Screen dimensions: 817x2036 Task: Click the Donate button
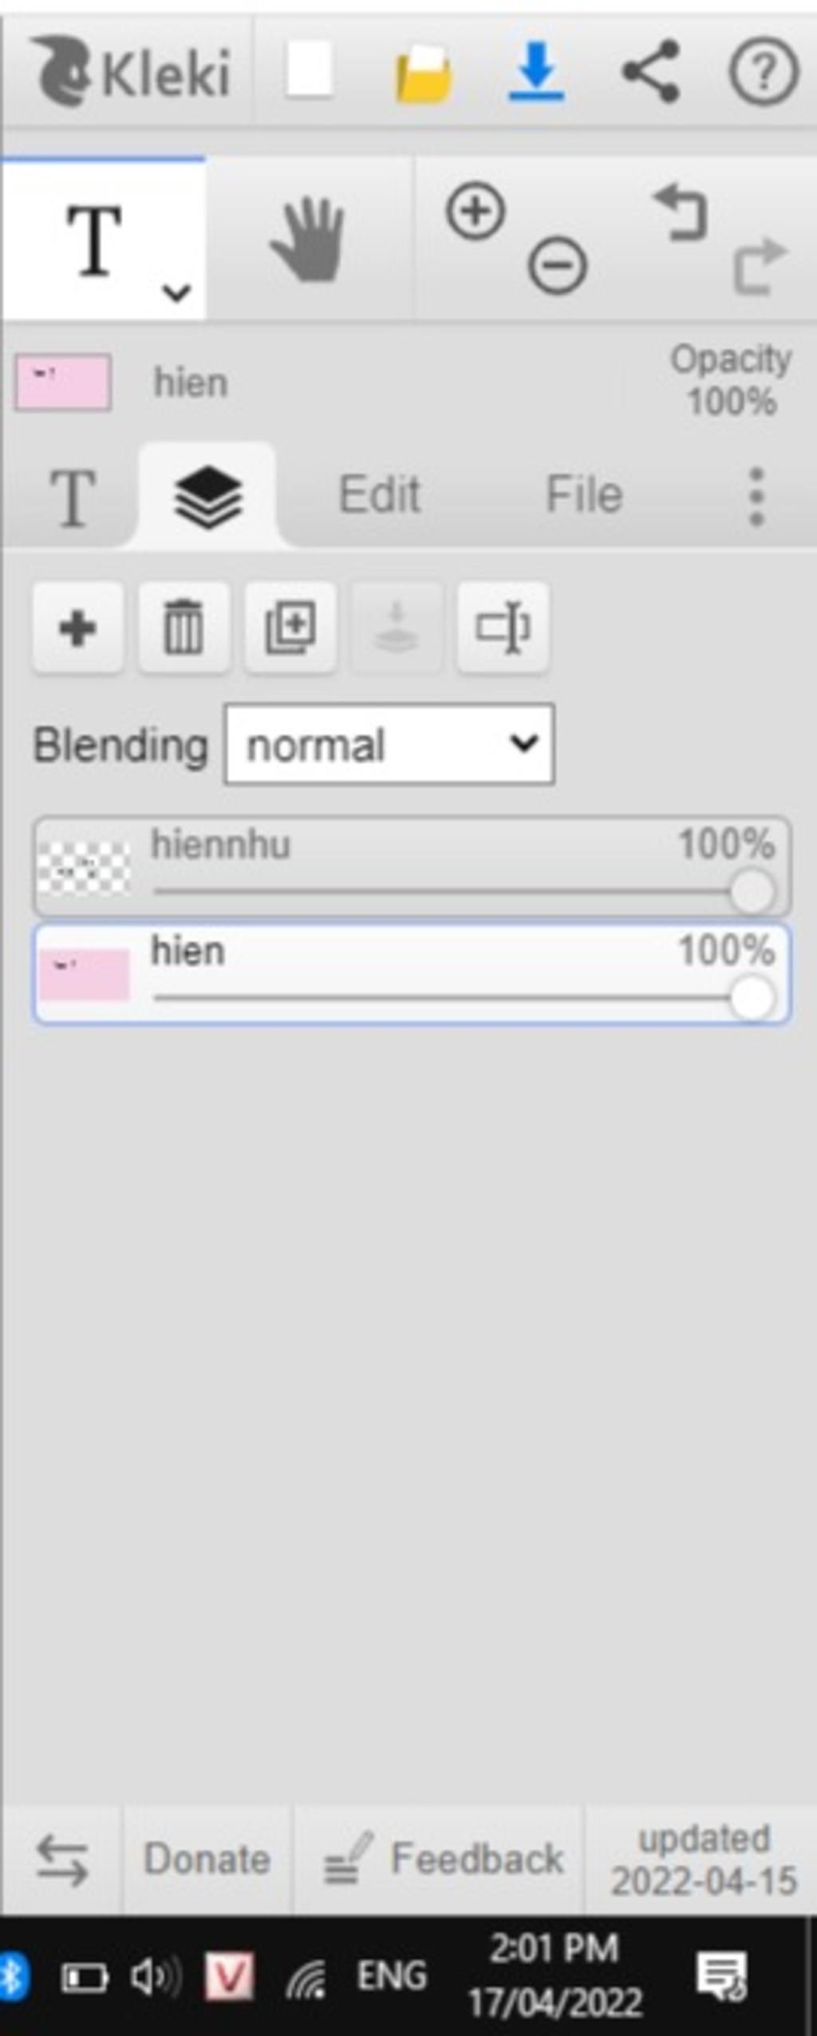pyautogui.click(x=207, y=1859)
